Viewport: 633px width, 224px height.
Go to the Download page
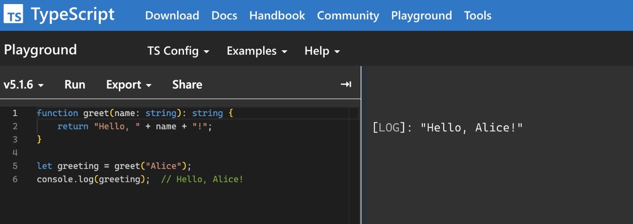[172, 15]
